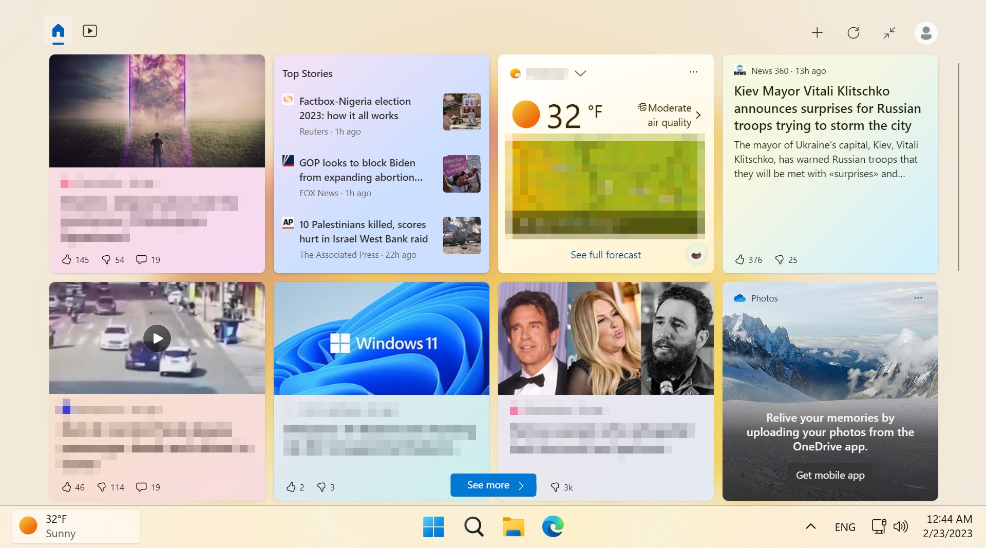Launch File Explorer from the taskbar
Screen dimensions: 986x548
coord(513,527)
